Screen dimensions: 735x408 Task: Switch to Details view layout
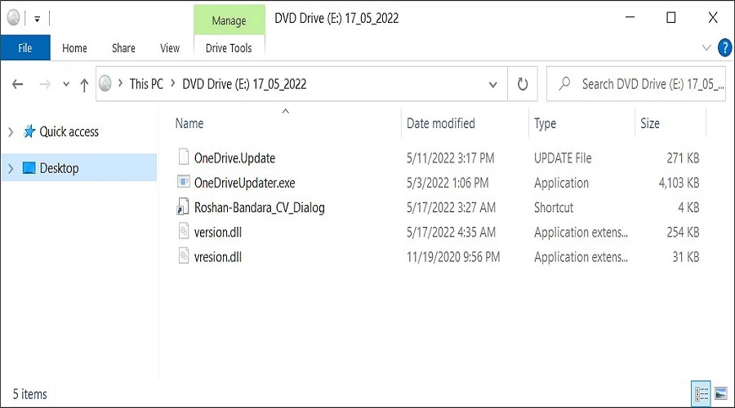click(701, 394)
